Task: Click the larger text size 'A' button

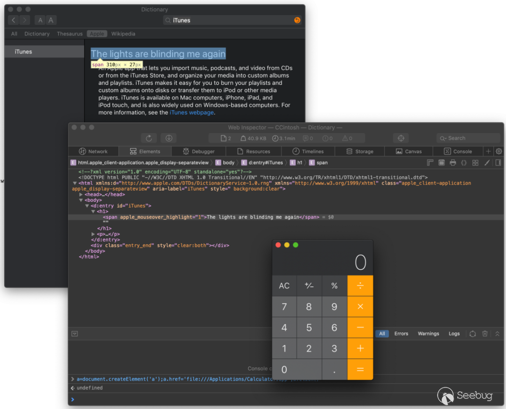Action: pos(51,20)
